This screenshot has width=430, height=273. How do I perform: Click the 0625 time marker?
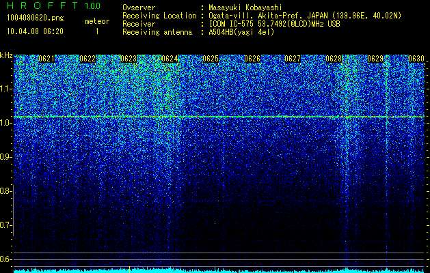[x=211, y=59]
